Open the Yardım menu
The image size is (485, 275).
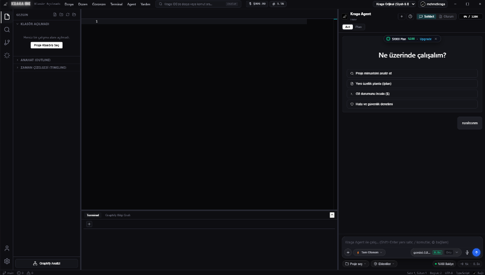pos(145,4)
